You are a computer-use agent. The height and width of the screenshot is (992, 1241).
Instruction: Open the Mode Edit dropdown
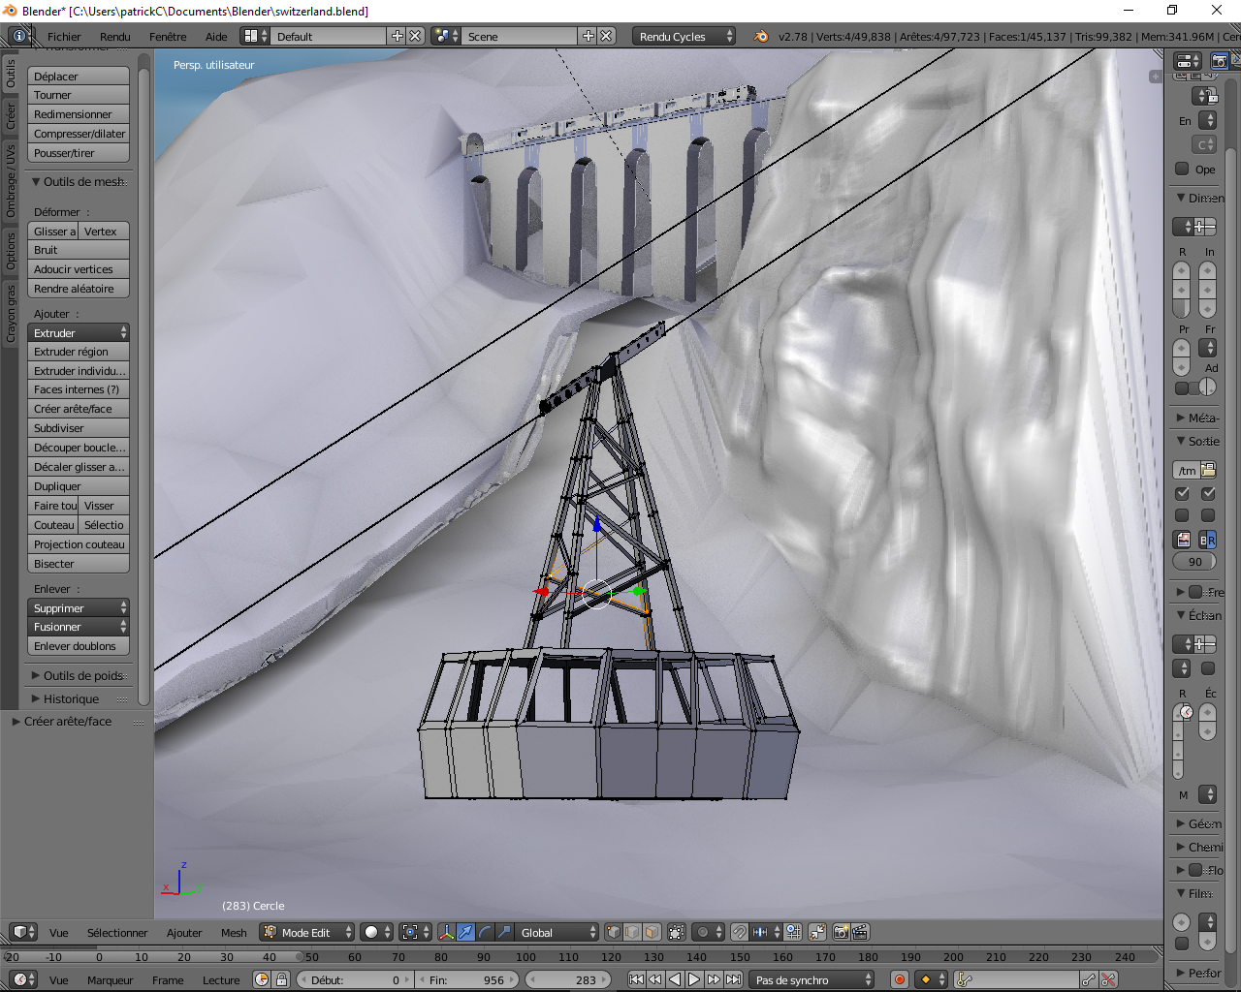(307, 932)
